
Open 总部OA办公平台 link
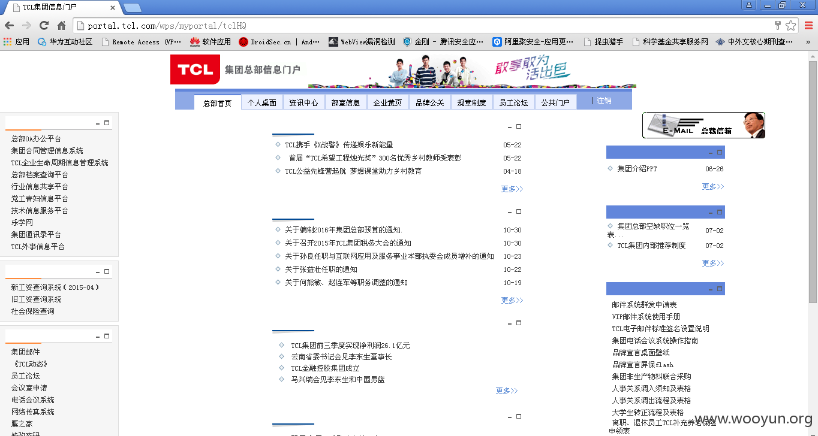[36, 139]
